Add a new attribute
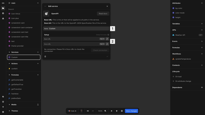This screenshot has width=205, height=115. pyautogui.click(x=202, y=3)
